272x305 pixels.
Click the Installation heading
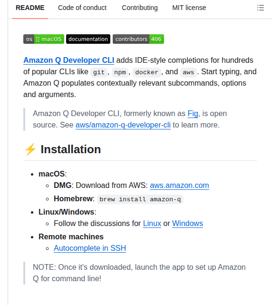[71, 149]
